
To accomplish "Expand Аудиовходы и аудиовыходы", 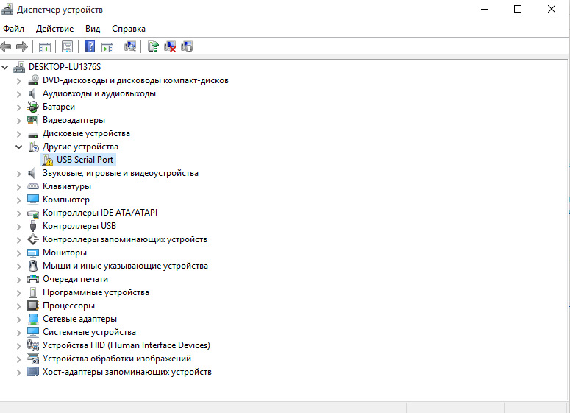I will [x=19, y=94].
